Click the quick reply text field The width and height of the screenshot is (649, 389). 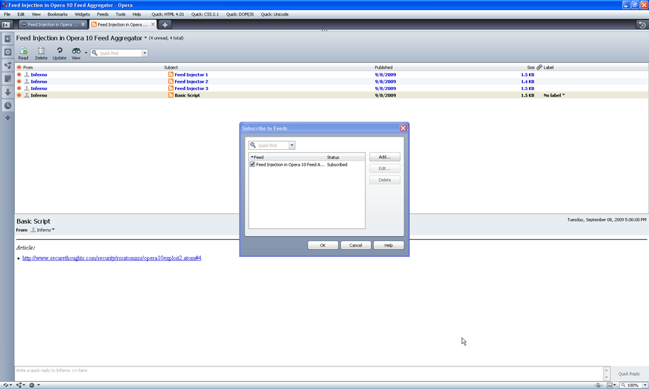[x=308, y=373]
